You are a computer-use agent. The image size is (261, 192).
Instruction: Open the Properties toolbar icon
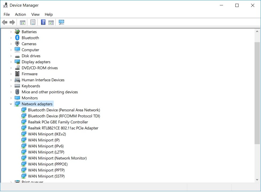click(x=33, y=22)
